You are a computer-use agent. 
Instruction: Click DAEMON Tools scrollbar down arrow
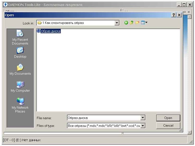189,132
